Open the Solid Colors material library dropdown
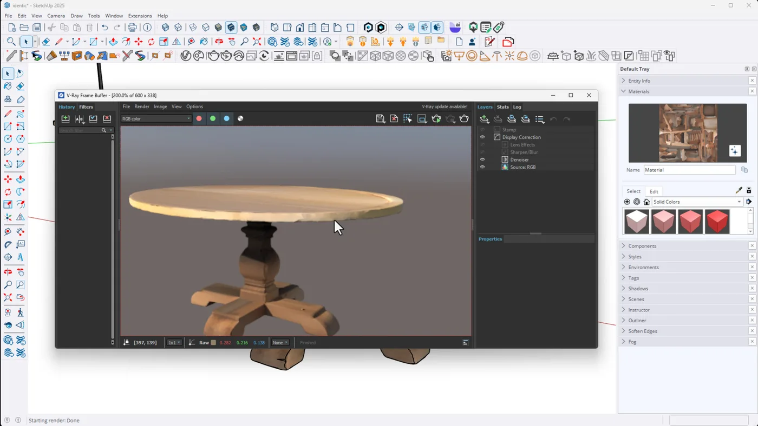 [x=696, y=202]
